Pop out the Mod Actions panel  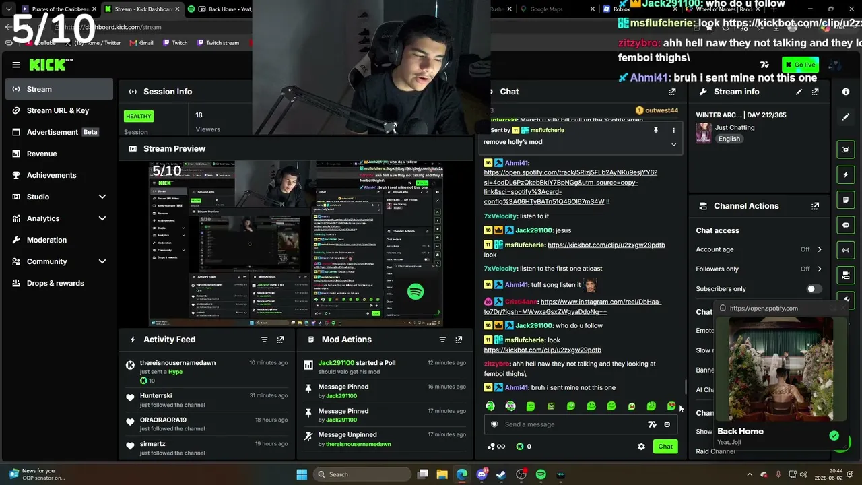tap(459, 339)
